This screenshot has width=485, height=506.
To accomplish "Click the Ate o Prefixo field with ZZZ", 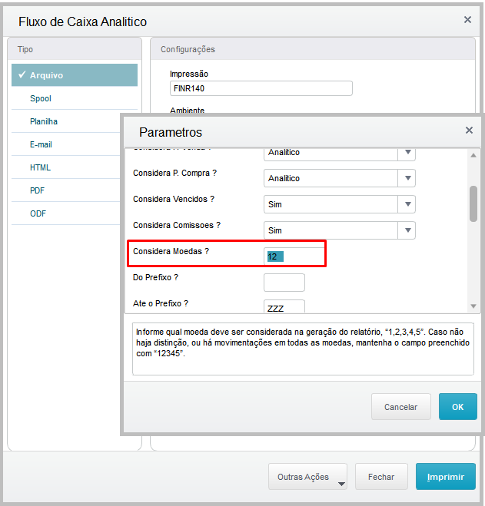I will (284, 306).
